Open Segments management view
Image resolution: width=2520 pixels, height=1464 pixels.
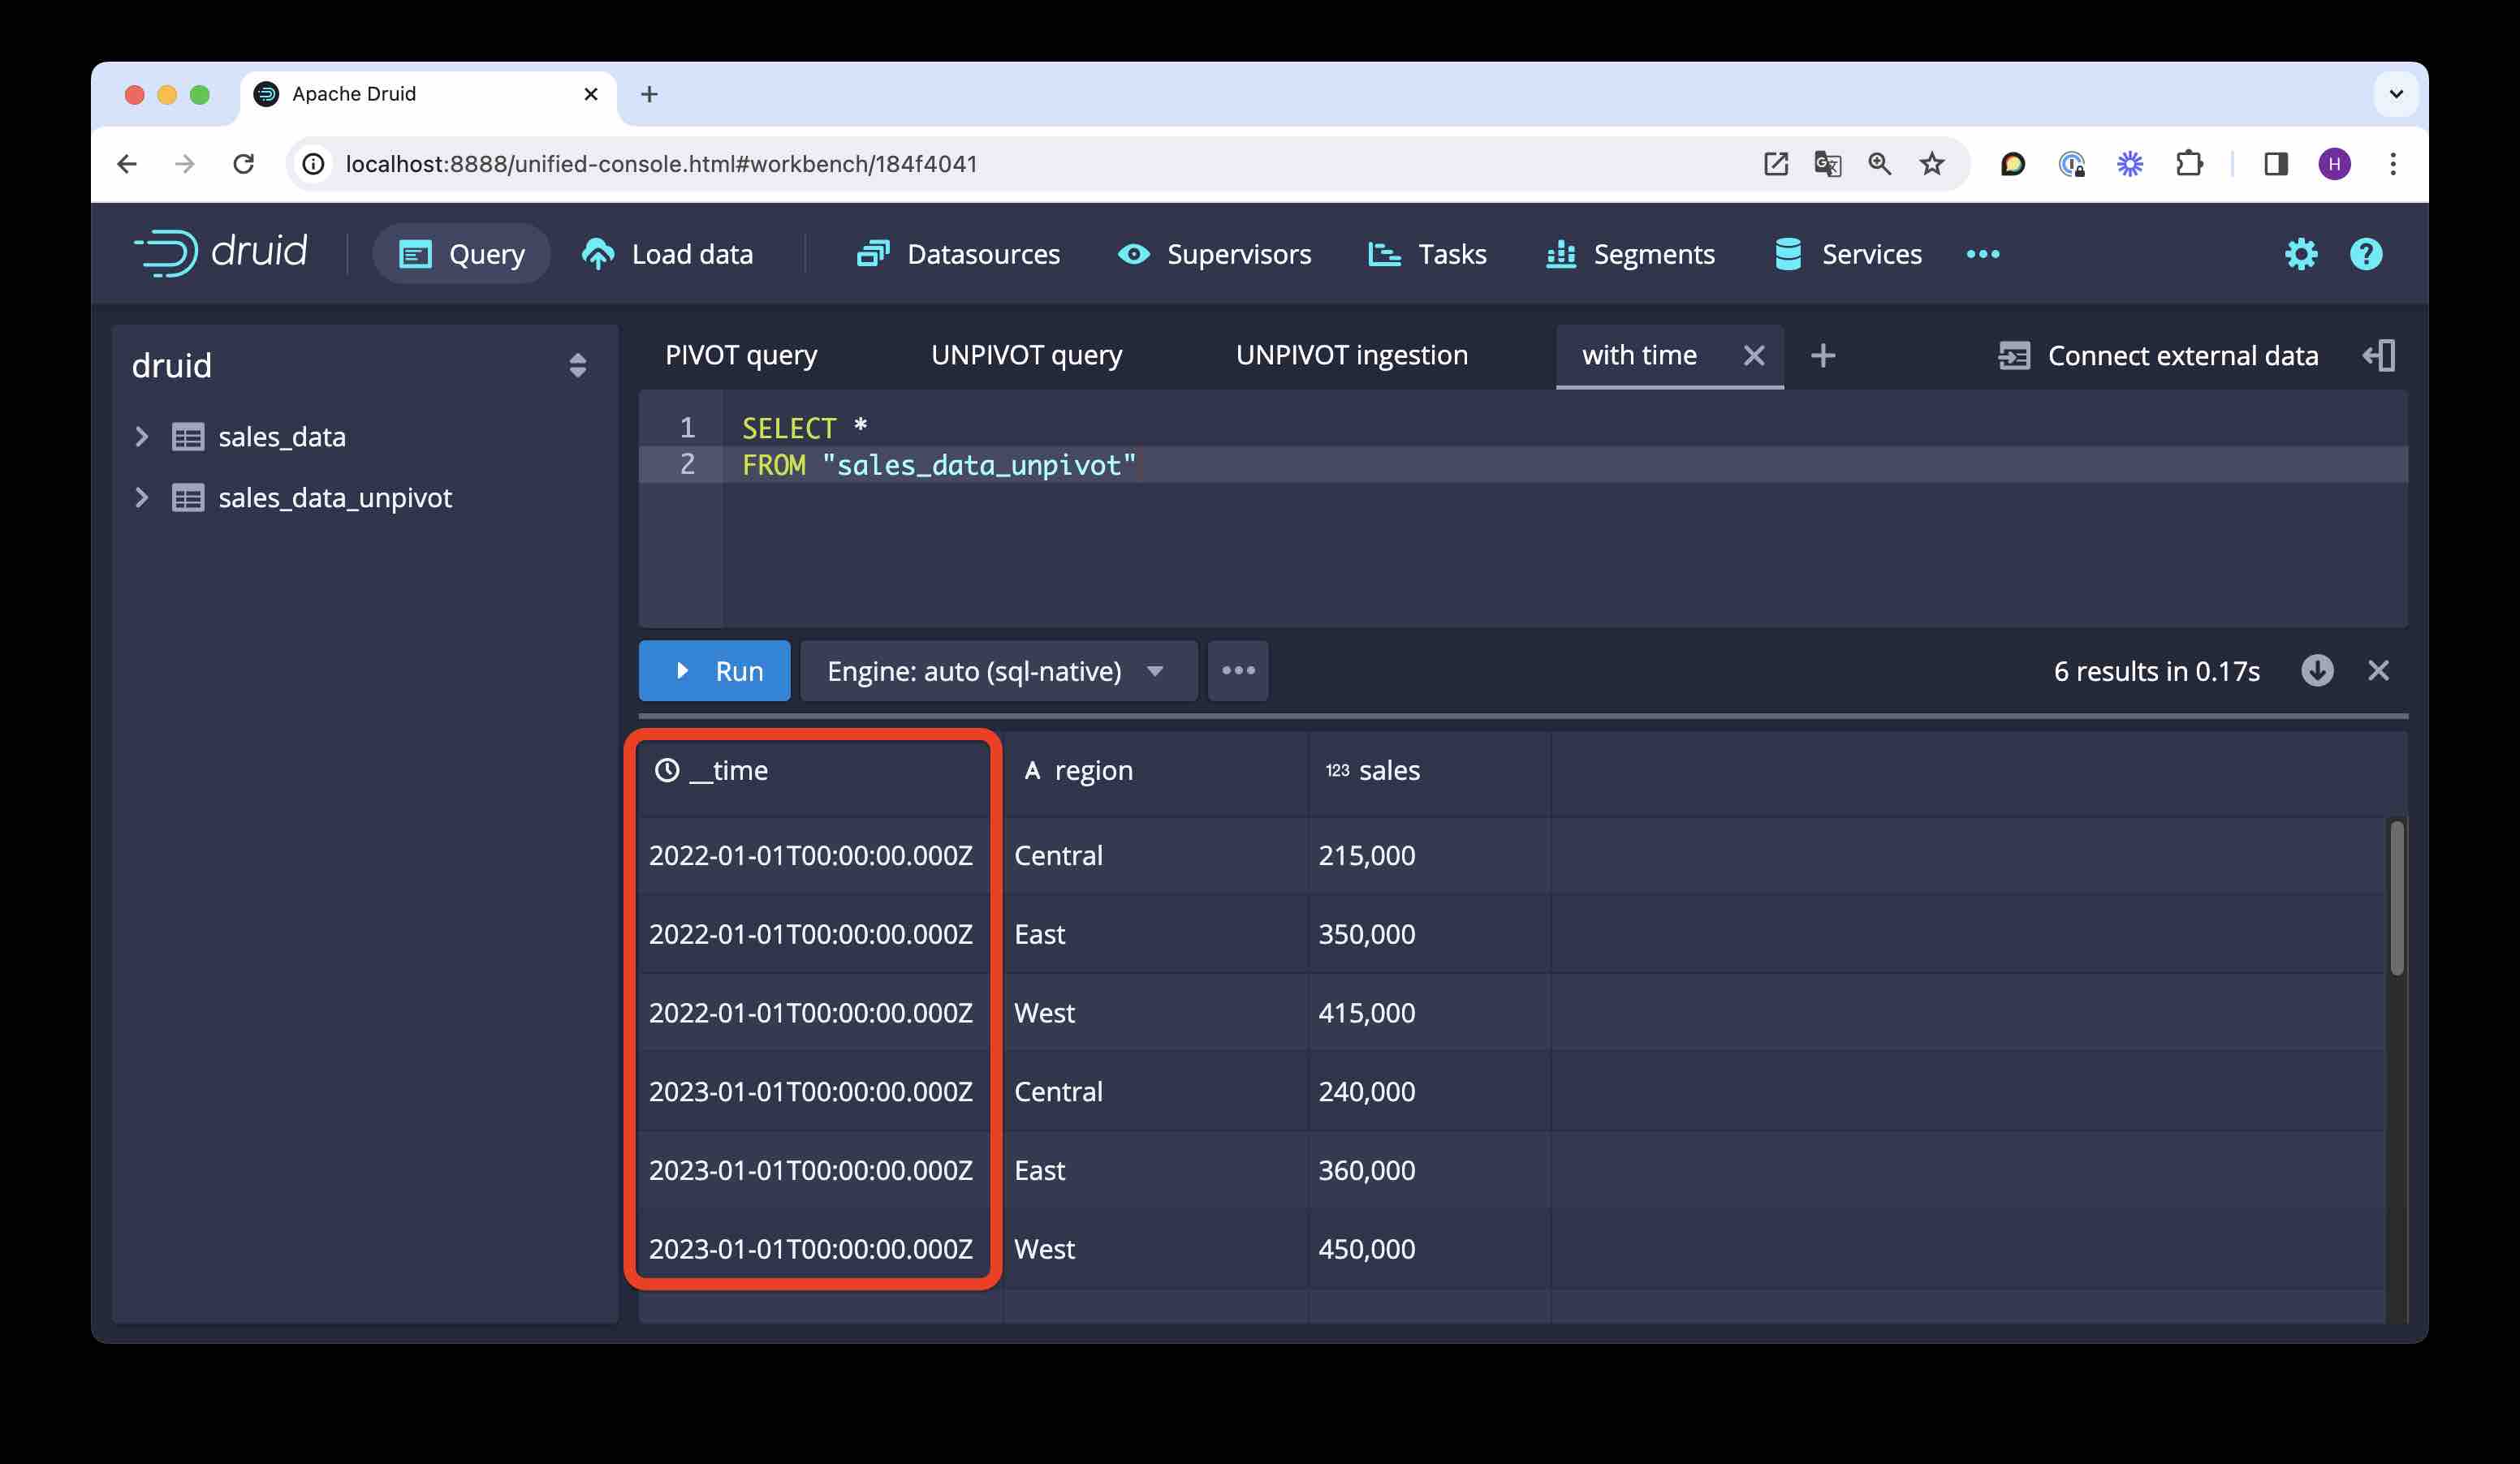[1654, 252]
